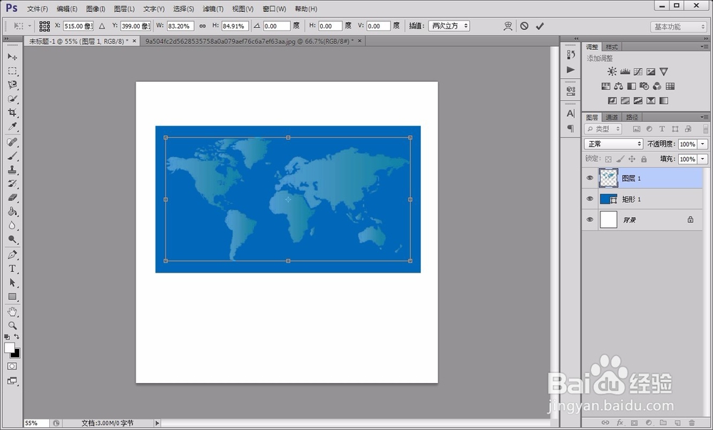This screenshot has width=713, height=430.
Task: Select the Pen tool
Action: [12, 255]
